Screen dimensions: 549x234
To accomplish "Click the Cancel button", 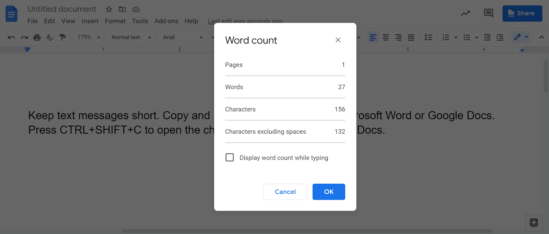I will pos(285,192).
